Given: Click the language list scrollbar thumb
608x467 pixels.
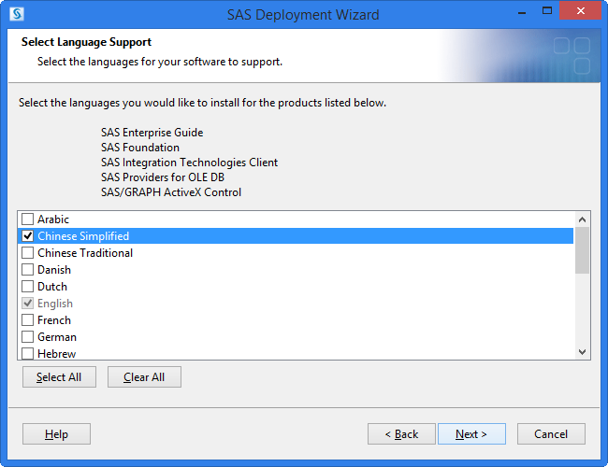Looking at the screenshot, I should pos(582,249).
